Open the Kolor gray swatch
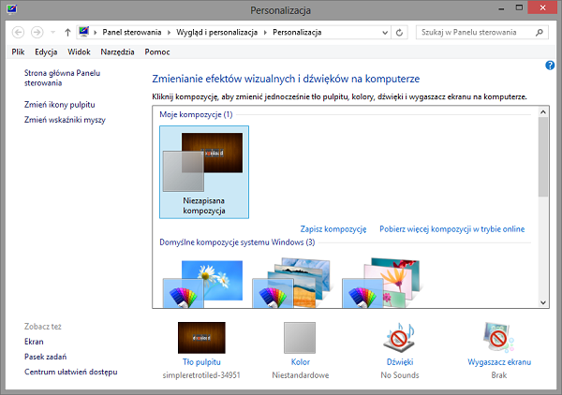562x395 pixels. (x=300, y=337)
